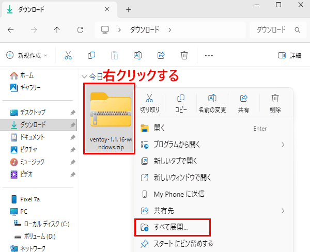Select ダウンロード in the sidebar

pyautogui.click(x=39, y=125)
